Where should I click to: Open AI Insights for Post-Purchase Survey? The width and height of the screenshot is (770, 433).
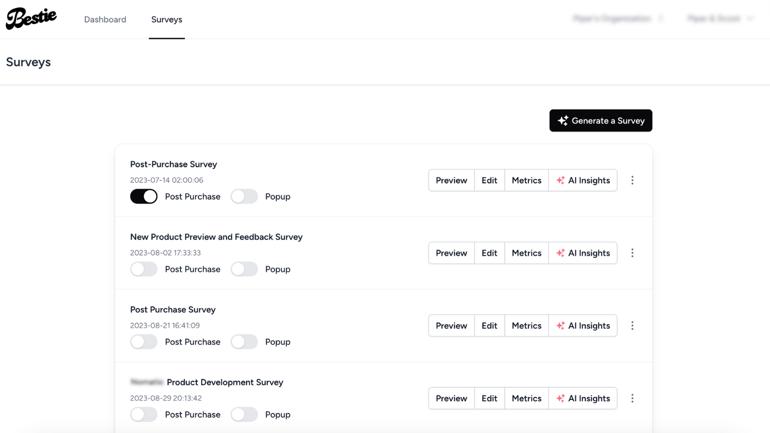(x=583, y=180)
